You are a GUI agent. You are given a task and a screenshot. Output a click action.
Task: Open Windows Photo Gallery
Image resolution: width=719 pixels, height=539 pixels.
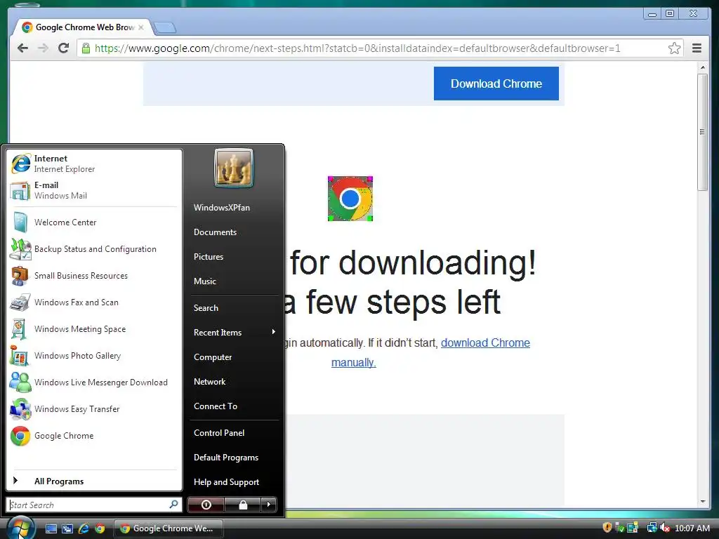[94, 356]
